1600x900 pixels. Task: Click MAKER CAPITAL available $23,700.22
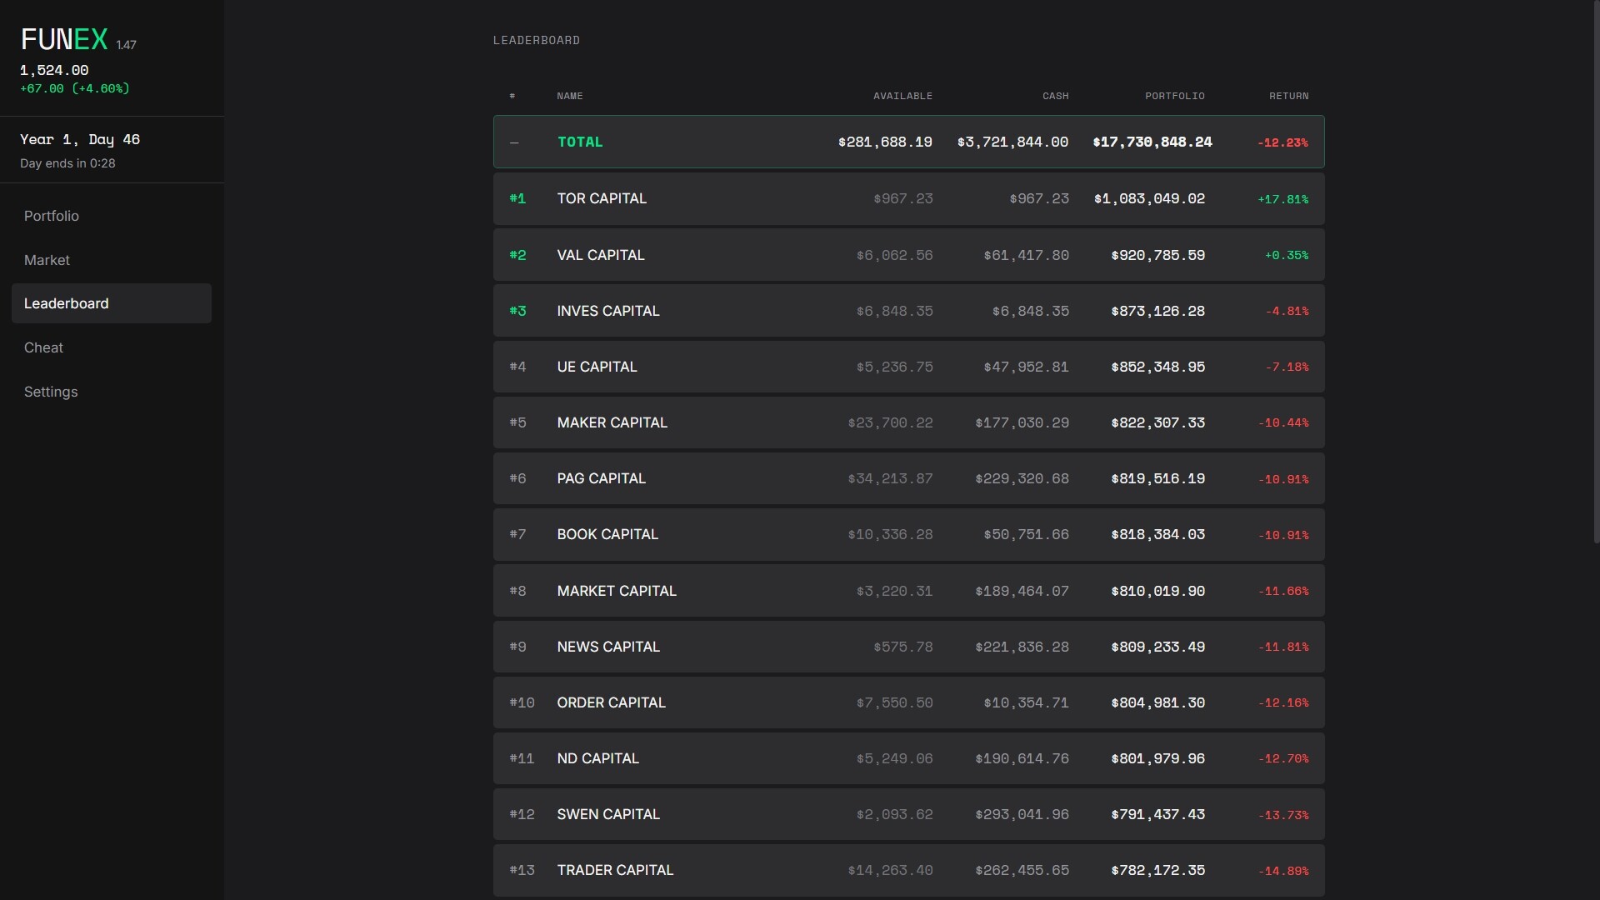890,422
